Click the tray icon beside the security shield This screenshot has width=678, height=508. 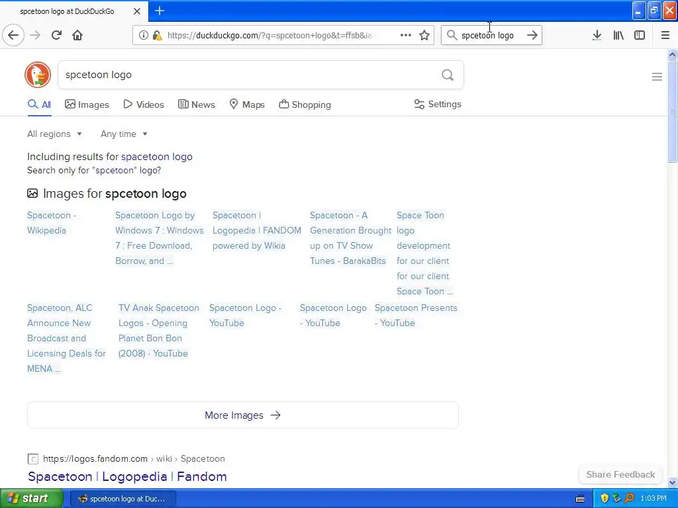616,498
